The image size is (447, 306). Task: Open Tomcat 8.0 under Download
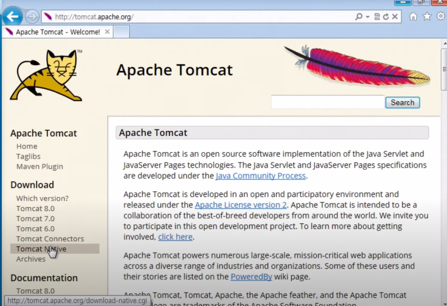tap(35, 208)
